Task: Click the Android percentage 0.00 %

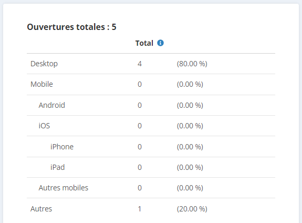Action: click(190, 105)
